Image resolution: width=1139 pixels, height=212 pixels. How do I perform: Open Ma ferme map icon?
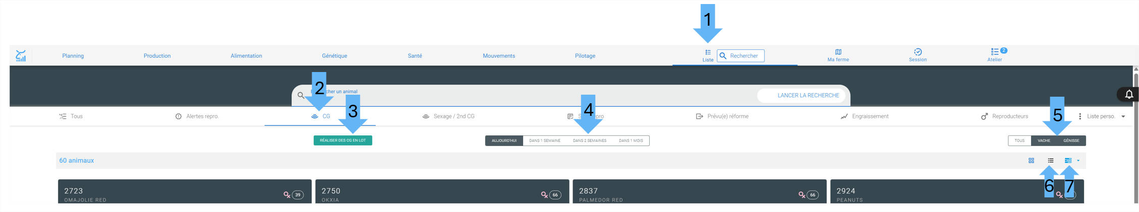[838, 55]
